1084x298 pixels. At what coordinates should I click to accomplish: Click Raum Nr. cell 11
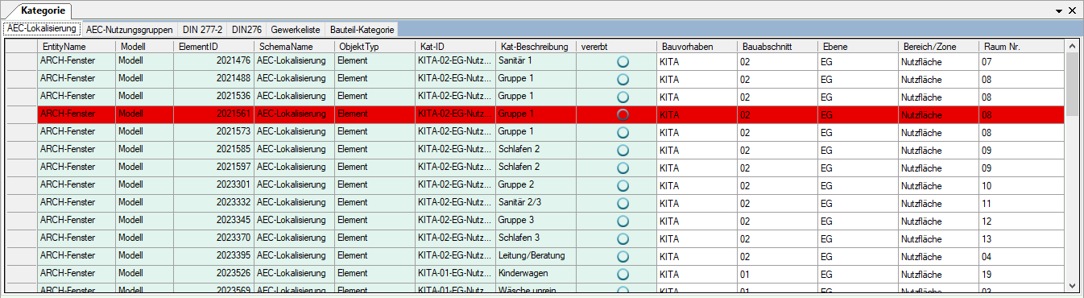coord(1021,203)
